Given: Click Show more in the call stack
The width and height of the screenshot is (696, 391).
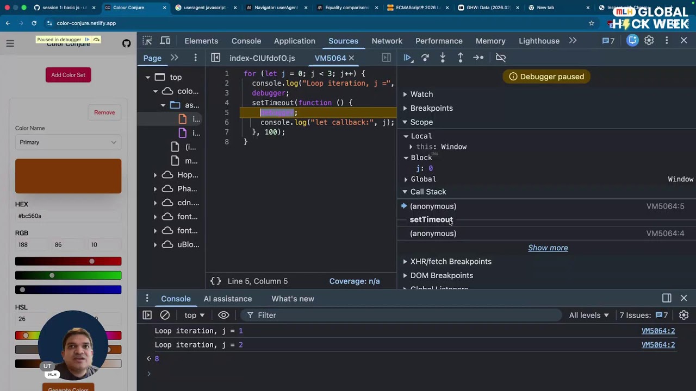Looking at the screenshot, I should pos(548,248).
